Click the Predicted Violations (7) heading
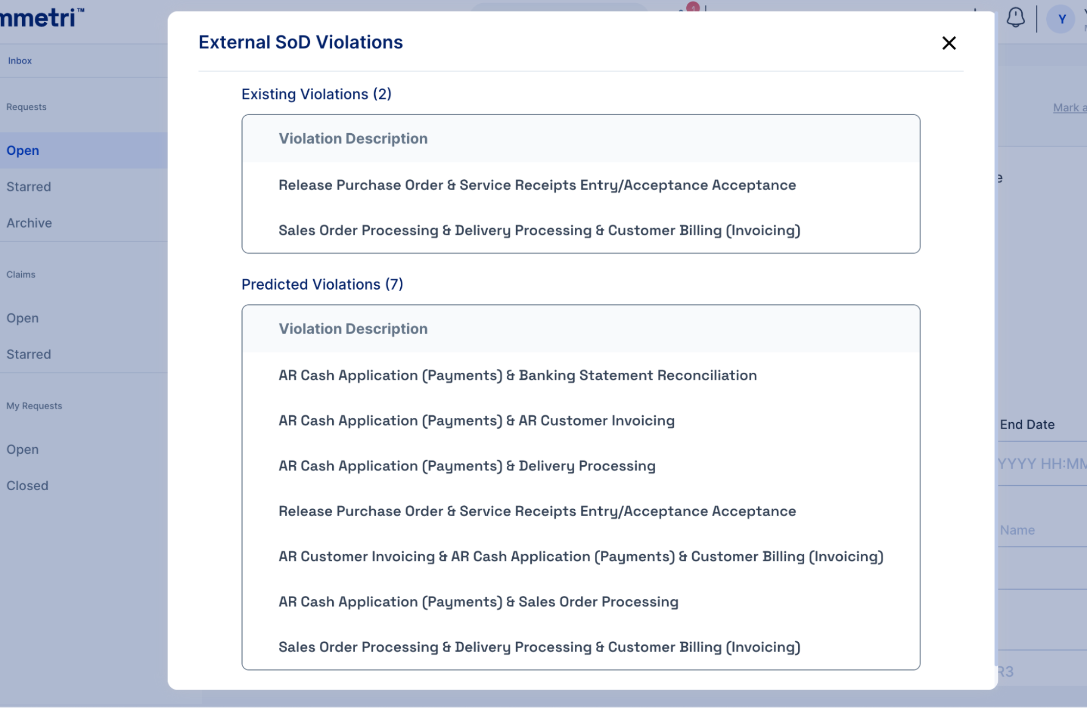The width and height of the screenshot is (1087, 708). (322, 284)
